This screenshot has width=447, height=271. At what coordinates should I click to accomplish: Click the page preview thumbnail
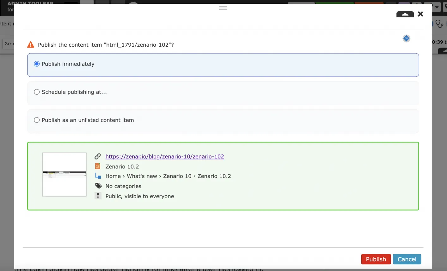click(x=64, y=175)
